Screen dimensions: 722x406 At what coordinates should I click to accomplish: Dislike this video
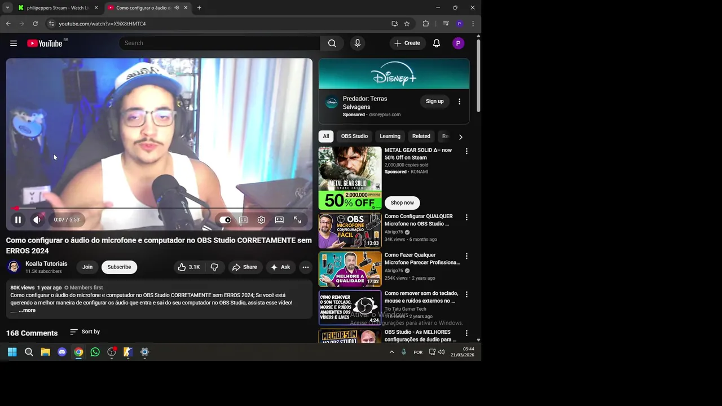(x=214, y=267)
